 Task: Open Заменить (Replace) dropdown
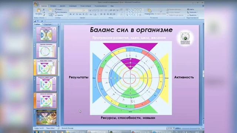coord(193,12)
